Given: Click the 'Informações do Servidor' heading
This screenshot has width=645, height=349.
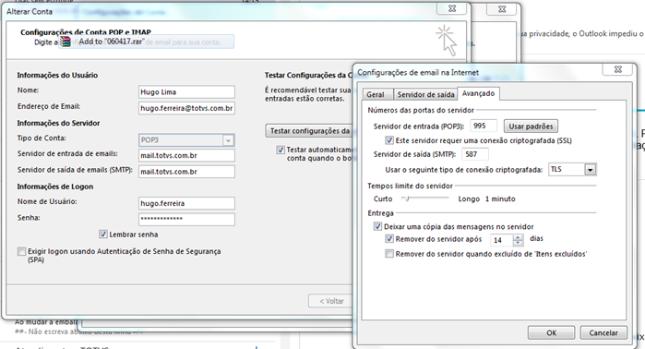Looking at the screenshot, I should [x=58, y=123].
